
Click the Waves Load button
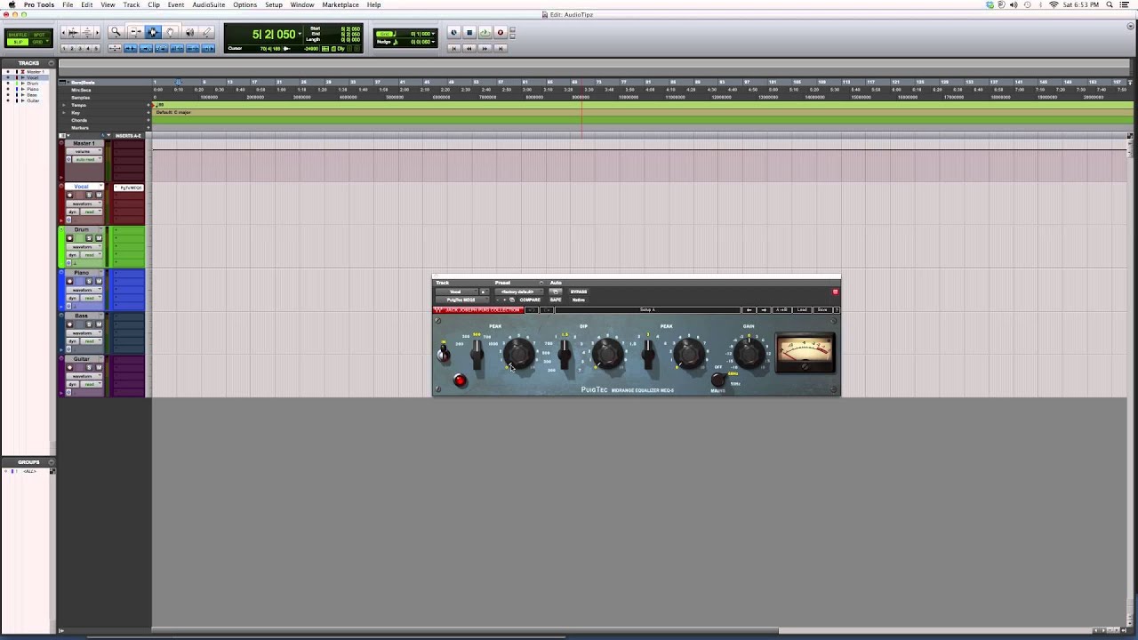802,309
